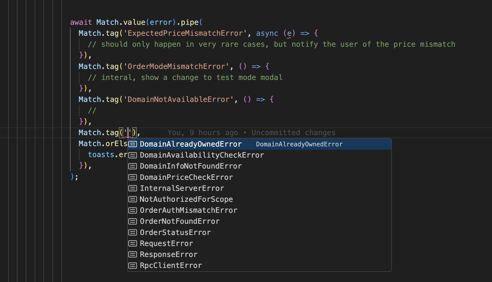Click enum icon beside DomainAvailabilityCheckError

pos(132,155)
